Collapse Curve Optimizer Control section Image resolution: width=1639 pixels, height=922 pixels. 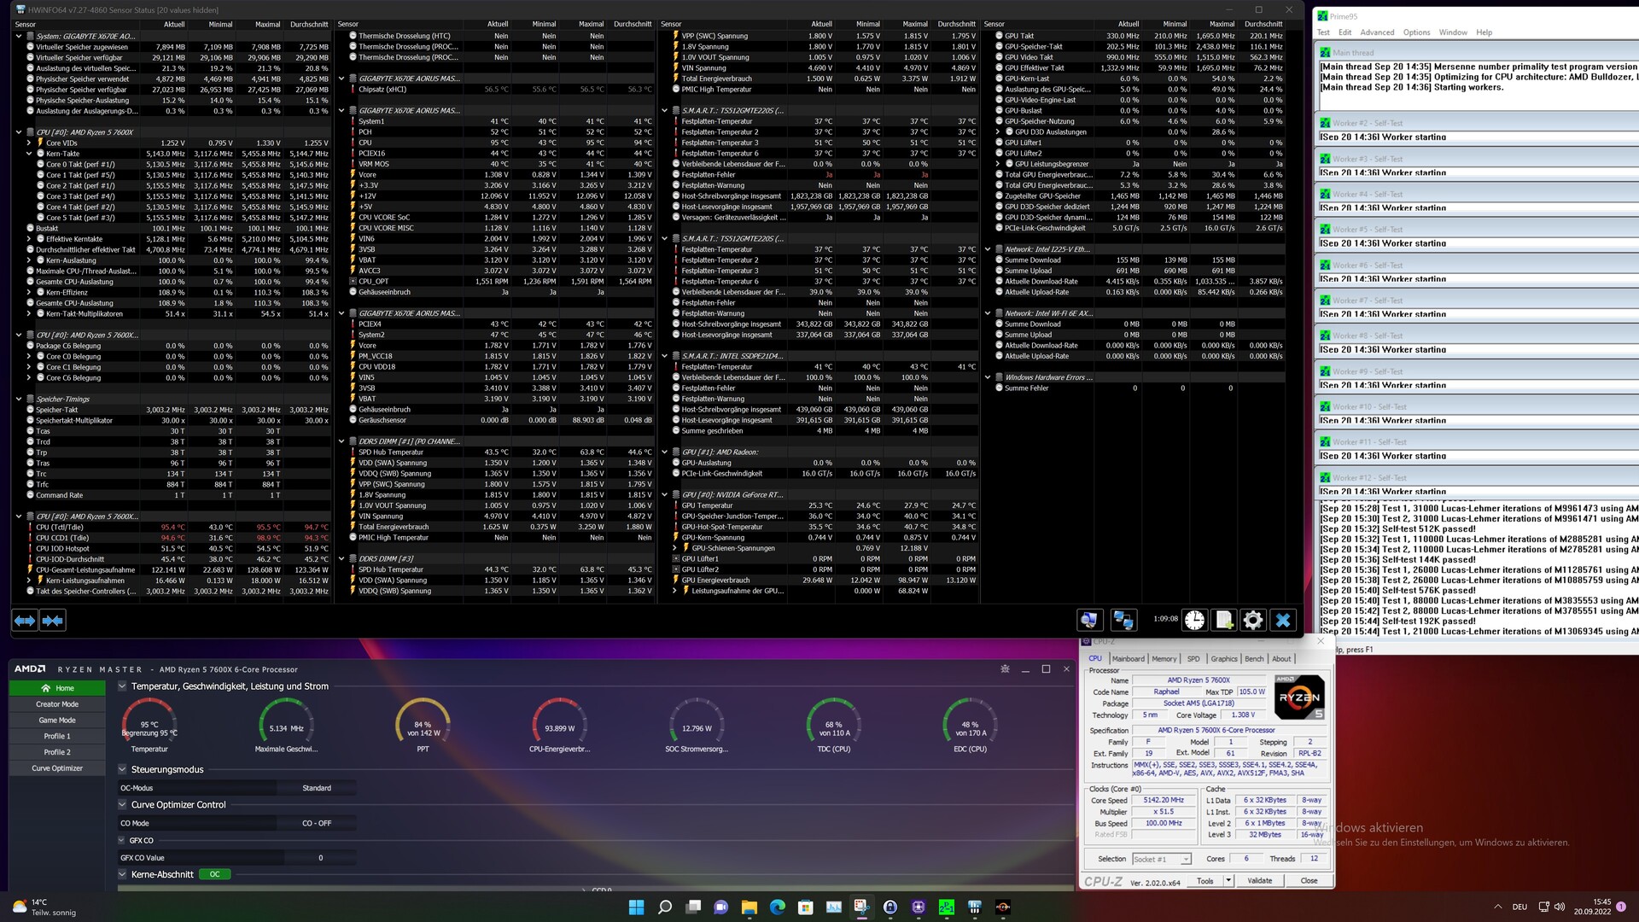click(x=122, y=805)
